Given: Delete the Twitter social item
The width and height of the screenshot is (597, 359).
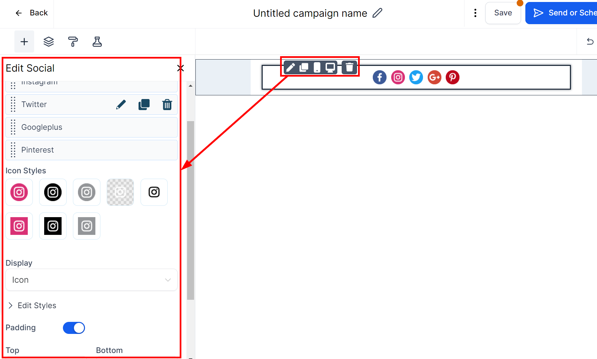Looking at the screenshot, I should coord(167,105).
